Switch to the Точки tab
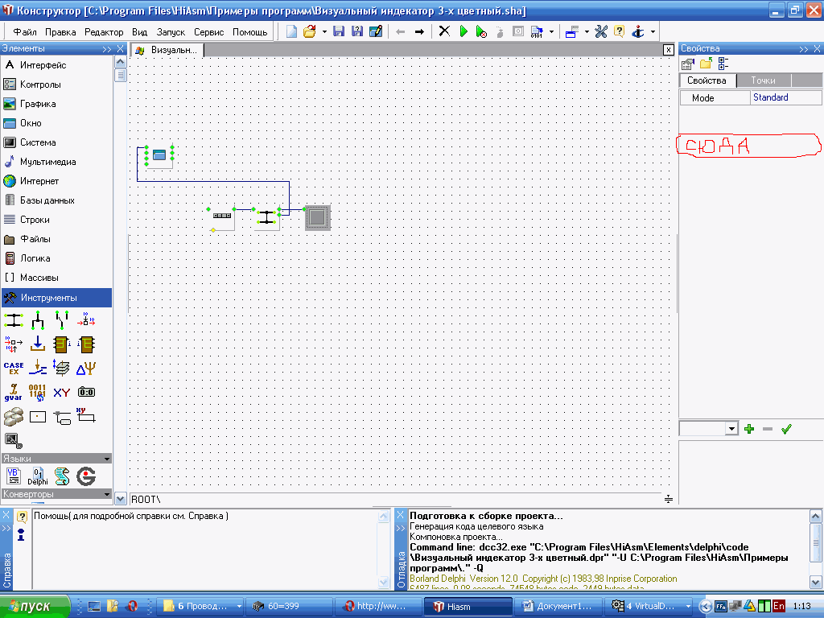 pos(763,80)
